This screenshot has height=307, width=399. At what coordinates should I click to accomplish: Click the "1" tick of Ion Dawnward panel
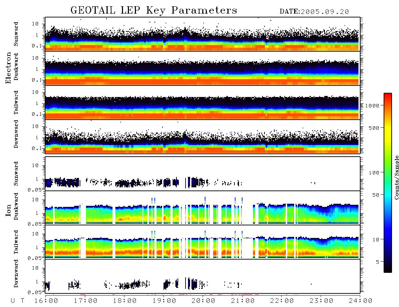pyautogui.click(x=37, y=282)
